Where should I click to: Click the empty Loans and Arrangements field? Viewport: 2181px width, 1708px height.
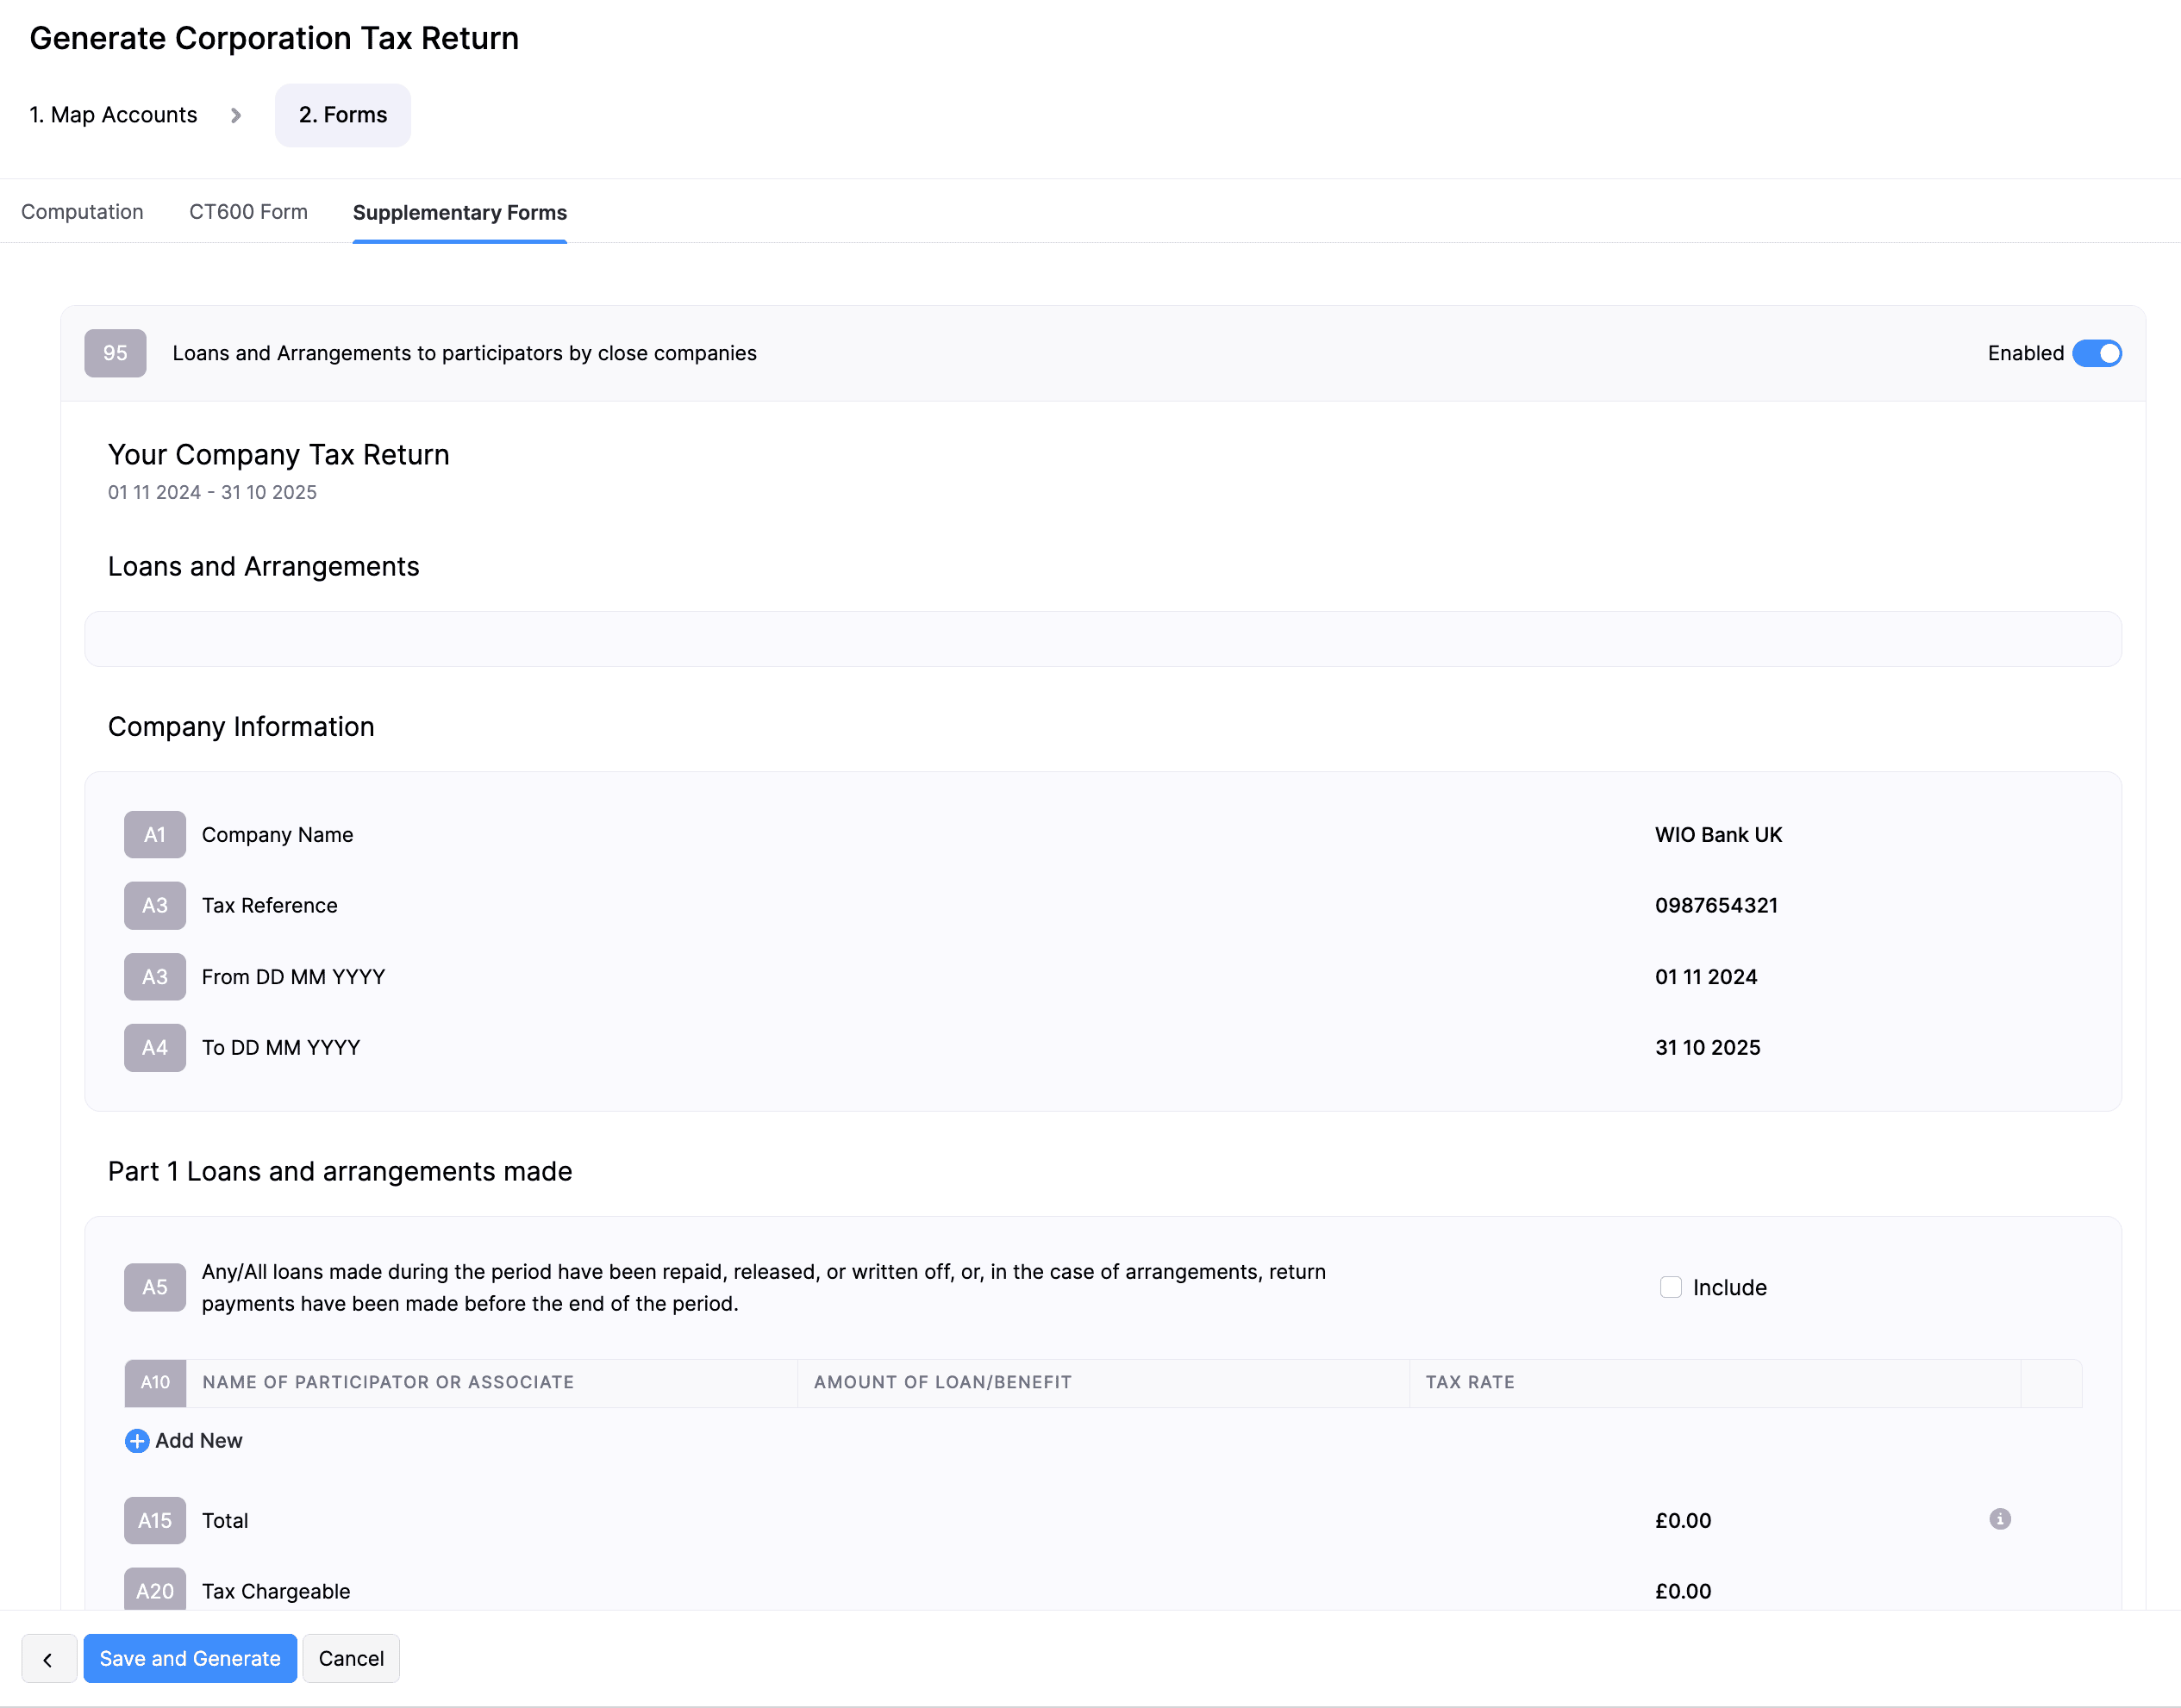[x=1102, y=639]
